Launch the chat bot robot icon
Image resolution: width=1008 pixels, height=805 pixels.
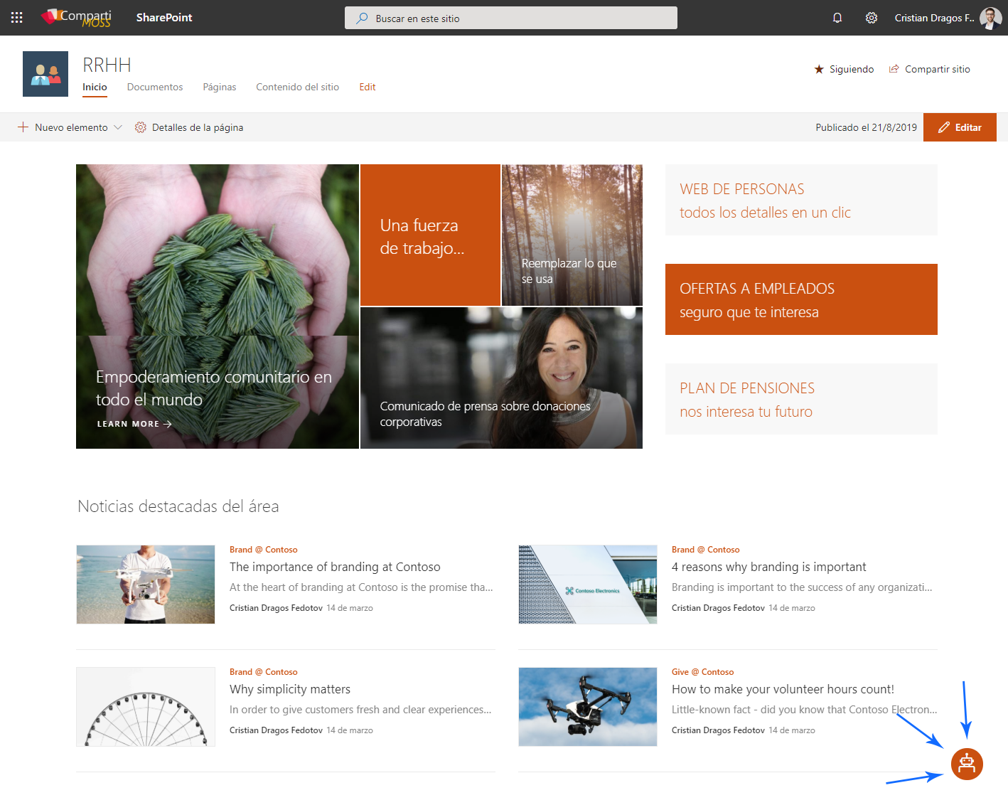pyautogui.click(x=966, y=764)
